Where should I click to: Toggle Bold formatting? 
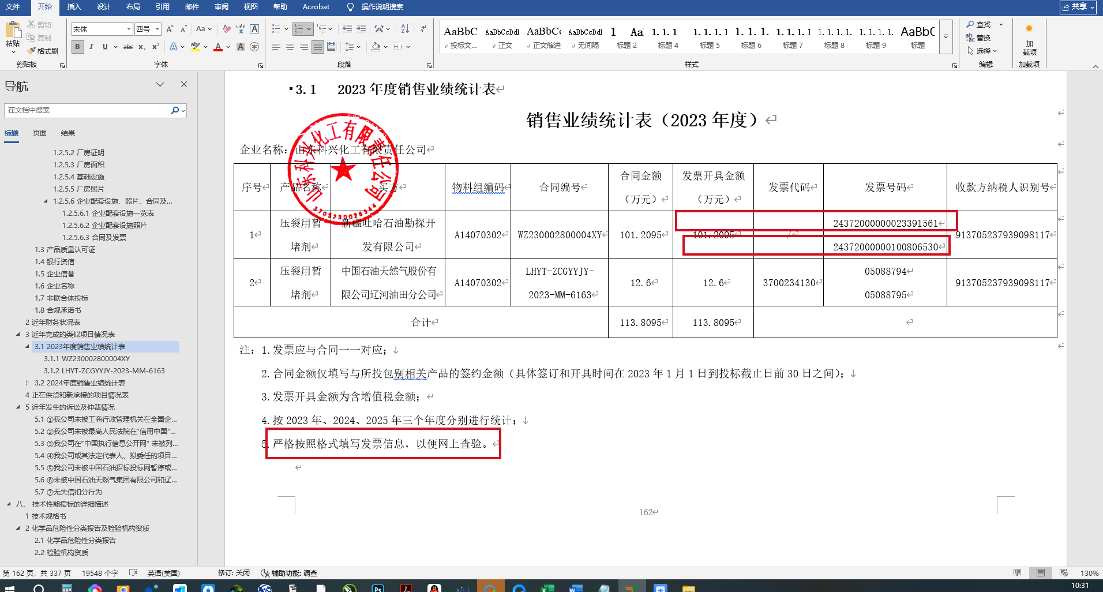77,47
